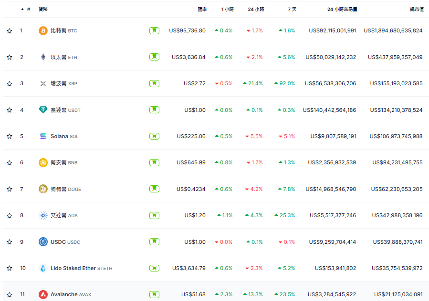
Task: Select the XRP ripple icon
Action: (42, 83)
